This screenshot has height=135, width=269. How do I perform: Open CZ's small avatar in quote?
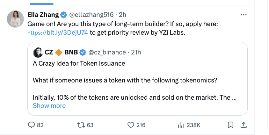point(38,52)
